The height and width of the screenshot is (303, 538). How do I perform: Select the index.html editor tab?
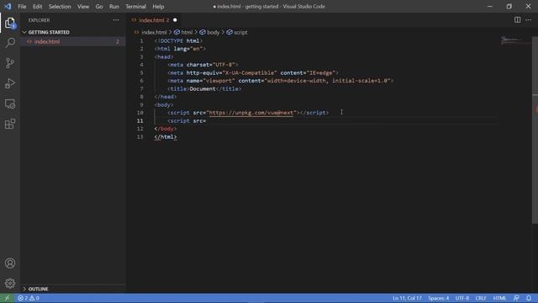154,20
